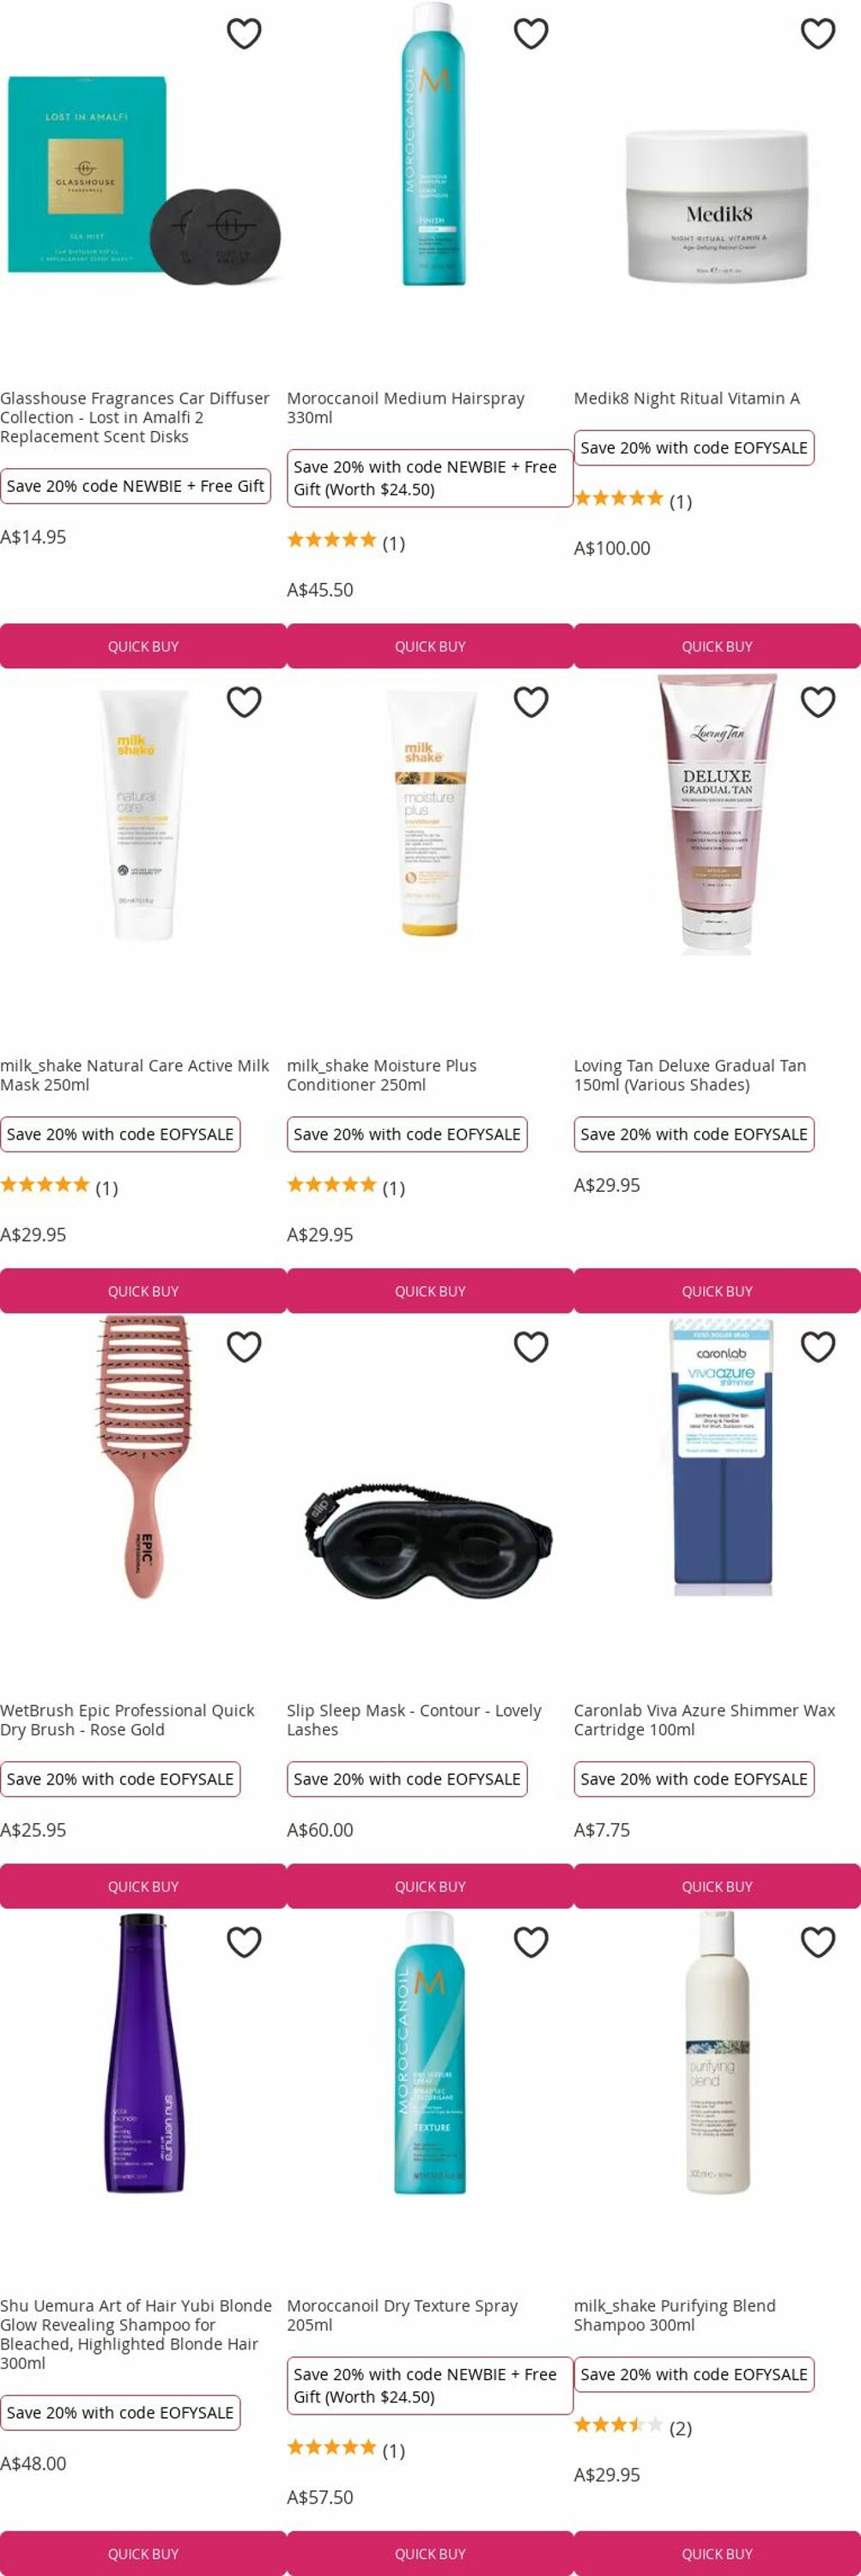Image resolution: width=861 pixels, height=2576 pixels.
Task: Toggle heart on Loving Tan Deluxe Gradual Tan
Action: click(x=818, y=702)
